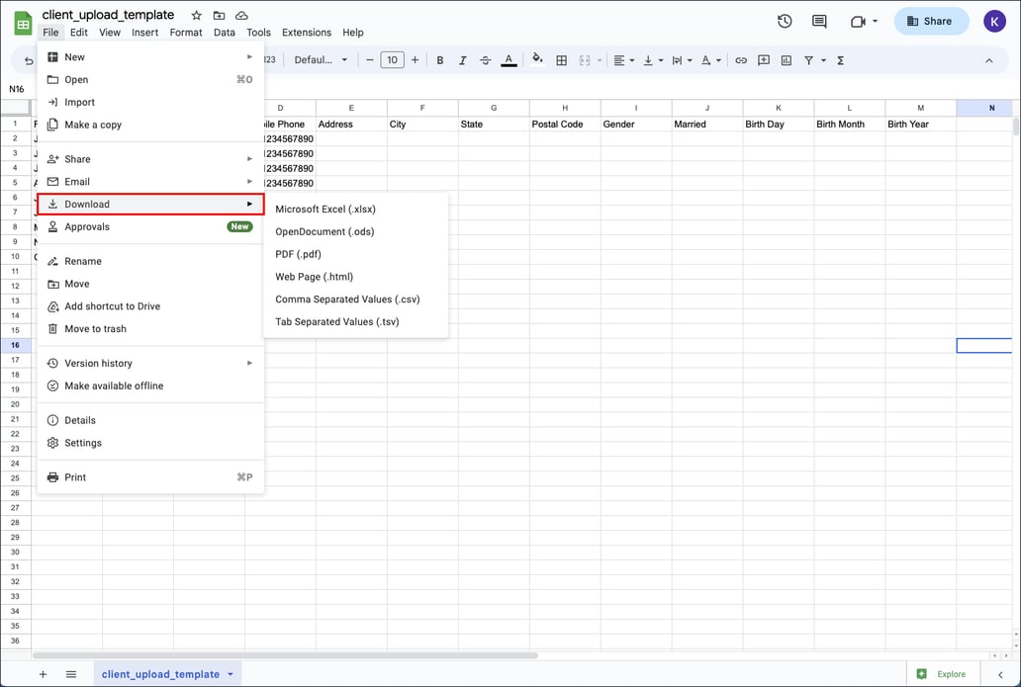Open Approvals menu entry

[x=150, y=227]
